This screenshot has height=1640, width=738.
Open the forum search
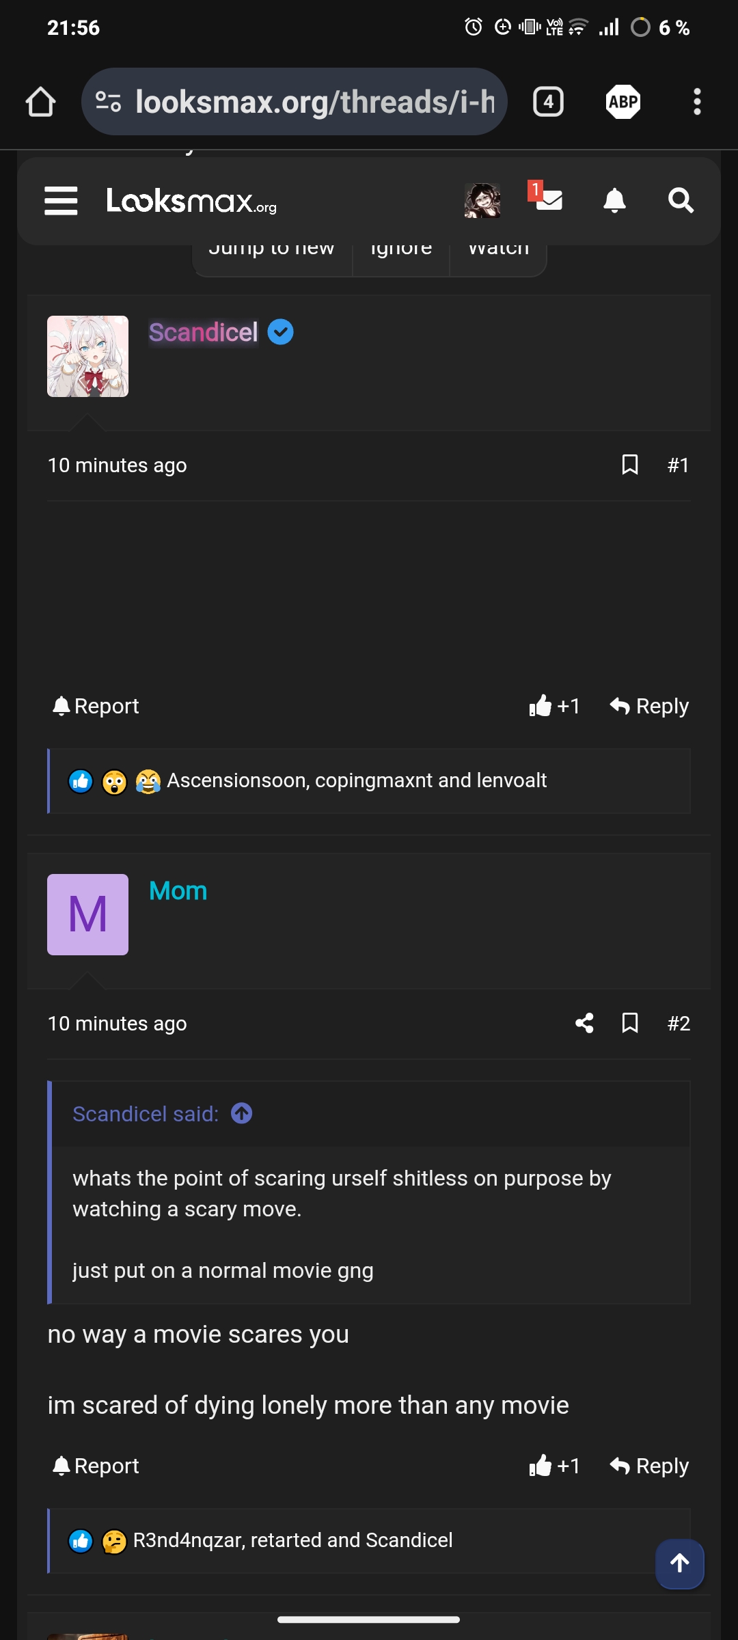click(680, 200)
